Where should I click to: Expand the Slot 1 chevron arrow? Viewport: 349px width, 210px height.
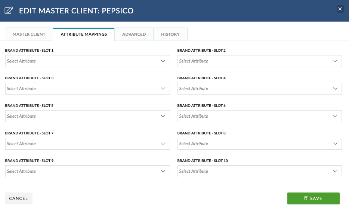(x=163, y=61)
